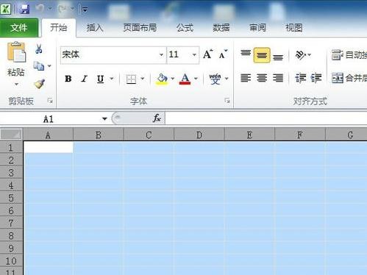Click the Undo arrow icon

pyautogui.click(x=39, y=9)
